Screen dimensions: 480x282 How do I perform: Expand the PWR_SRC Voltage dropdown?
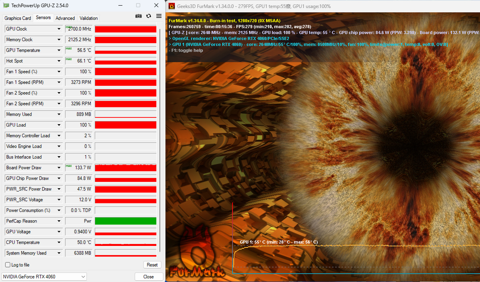tap(59, 200)
